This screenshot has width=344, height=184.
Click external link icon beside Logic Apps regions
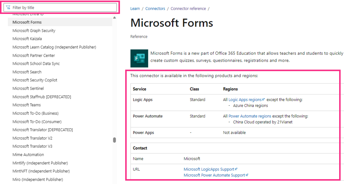pos(263,99)
